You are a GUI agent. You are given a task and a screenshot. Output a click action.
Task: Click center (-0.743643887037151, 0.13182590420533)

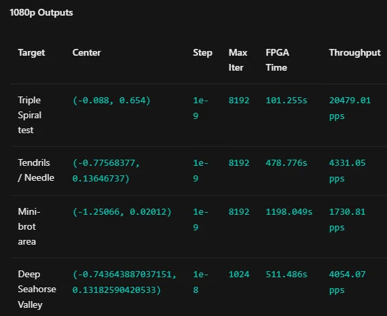pyautogui.click(x=124, y=282)
